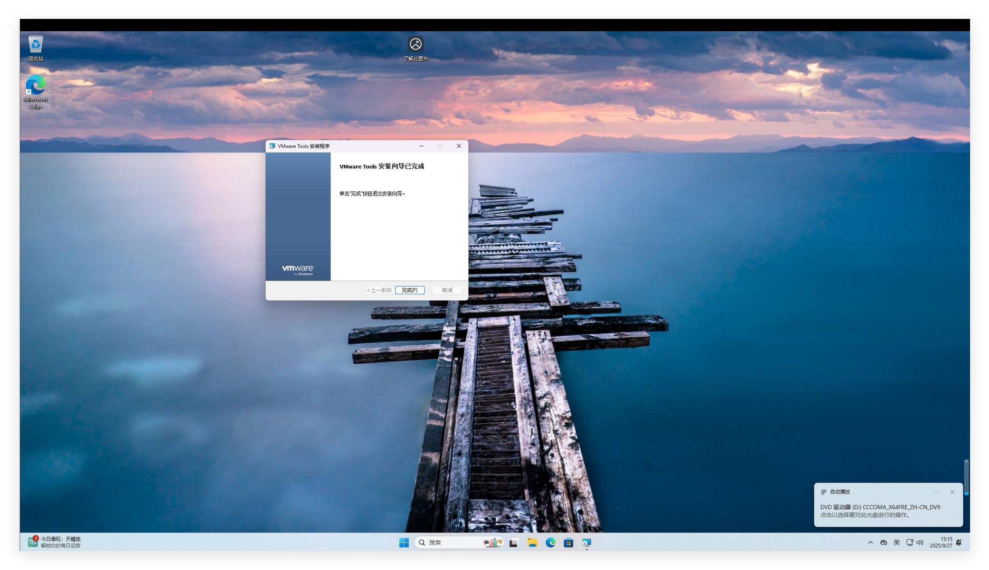Expand hidden system tray icons chevron

(870, 542)
